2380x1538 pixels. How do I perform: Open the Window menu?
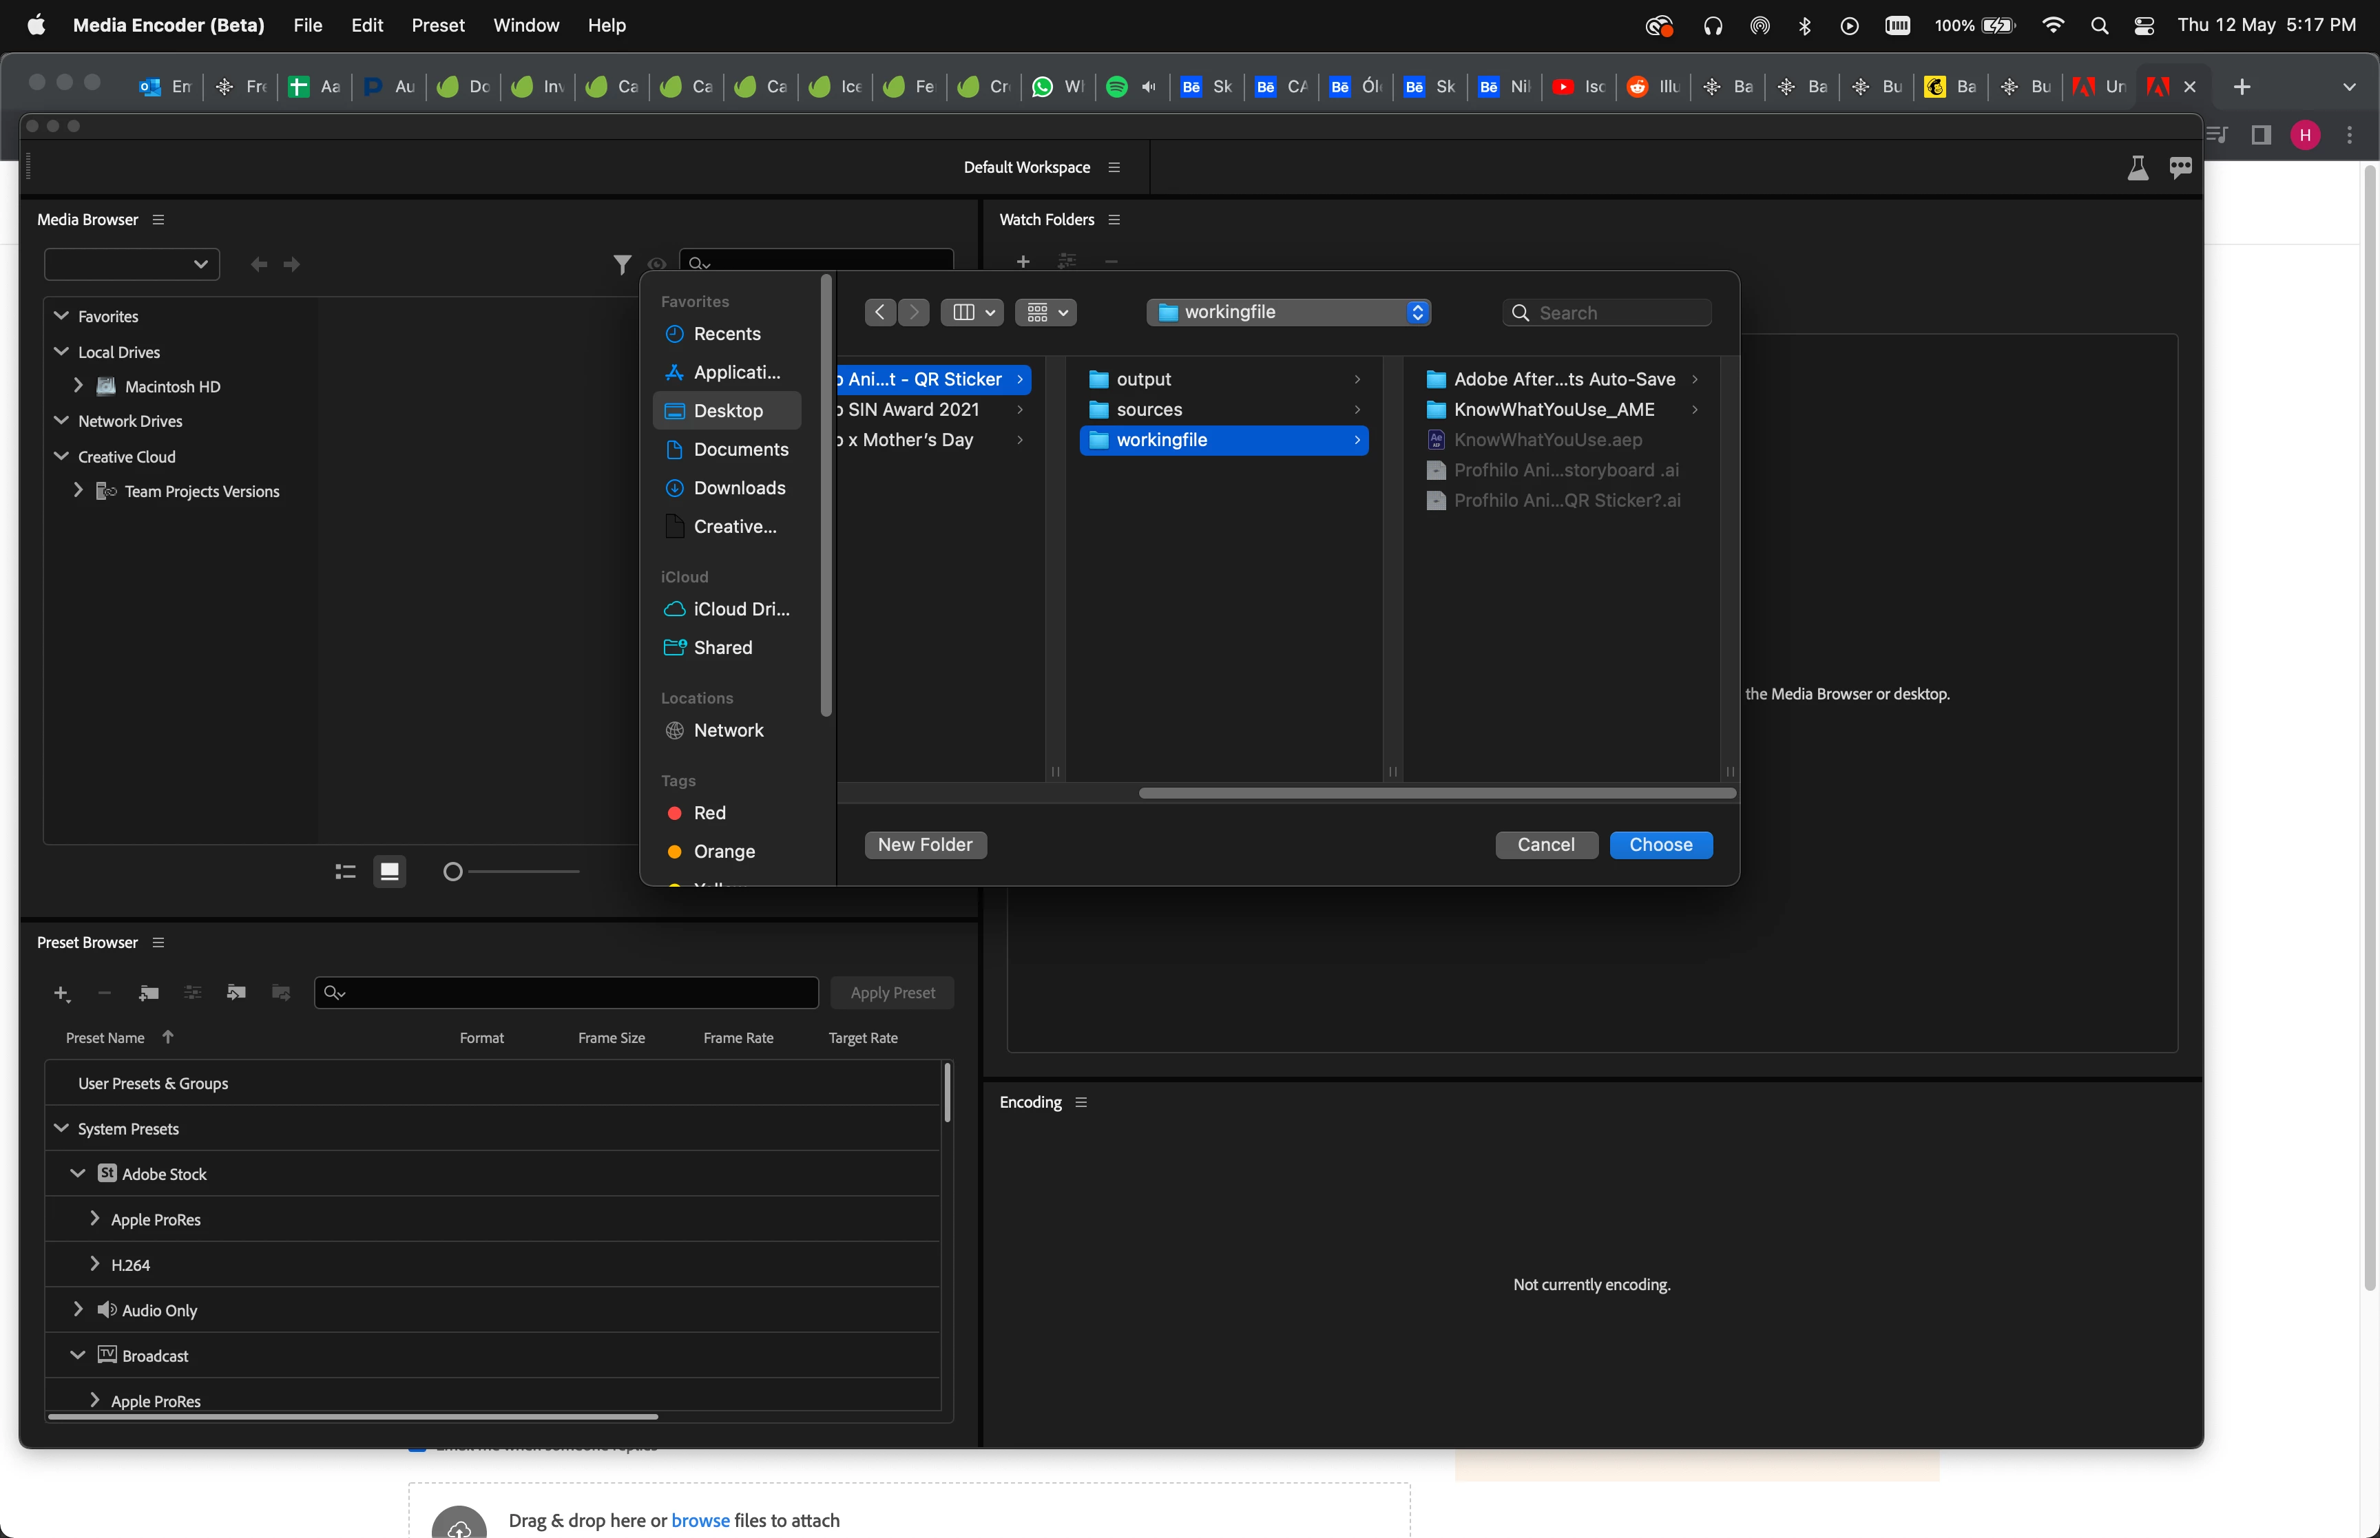tap(526, 25)
